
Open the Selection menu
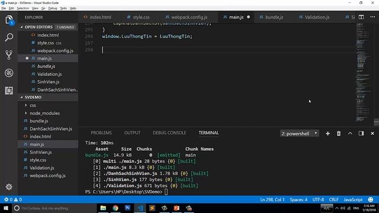(23, 8)
